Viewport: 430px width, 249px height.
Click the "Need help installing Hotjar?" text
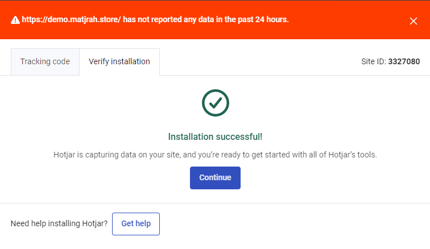pyautogui.click(x=59, y=223)
